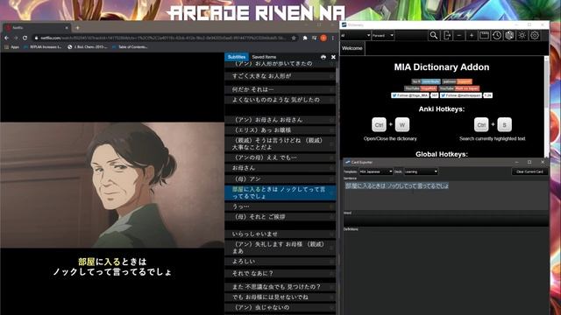Select subtitle line よくないもののような 気がしたの
The image size is (561, 315).
pos(280,100)
